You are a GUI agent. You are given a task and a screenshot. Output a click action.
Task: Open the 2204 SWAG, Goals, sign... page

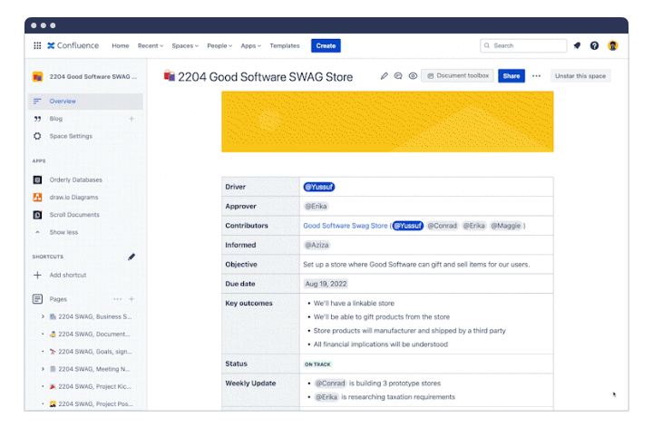(95, 352)
